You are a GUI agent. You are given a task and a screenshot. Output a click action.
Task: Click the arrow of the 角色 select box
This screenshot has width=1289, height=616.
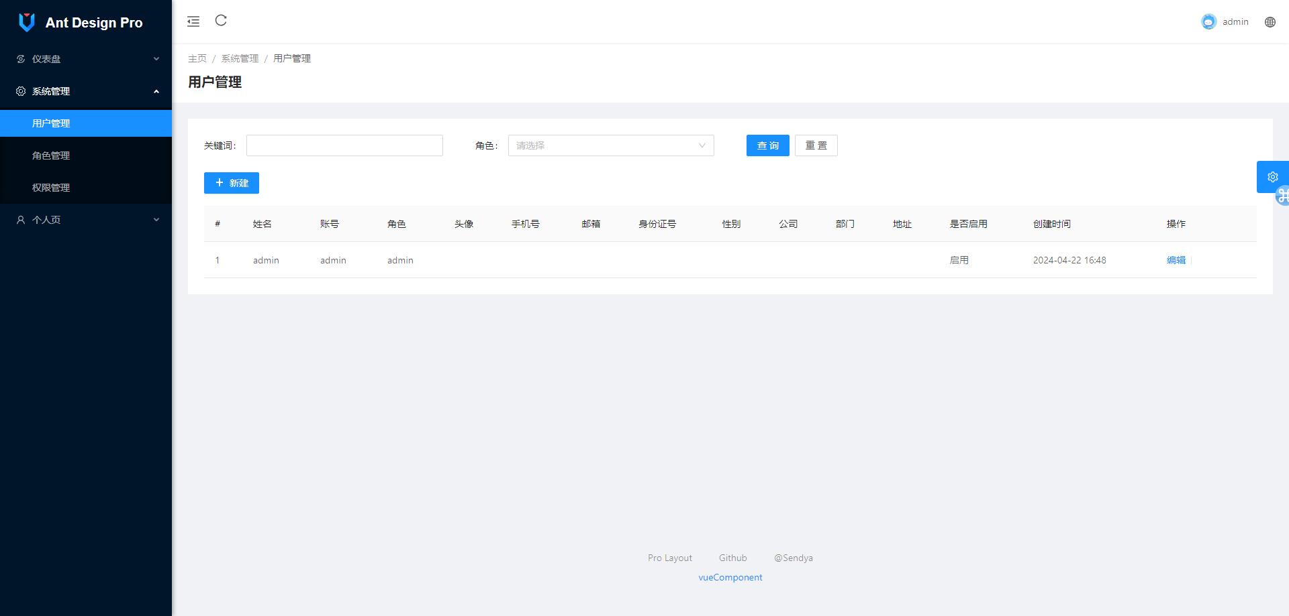tap(702, 145)
